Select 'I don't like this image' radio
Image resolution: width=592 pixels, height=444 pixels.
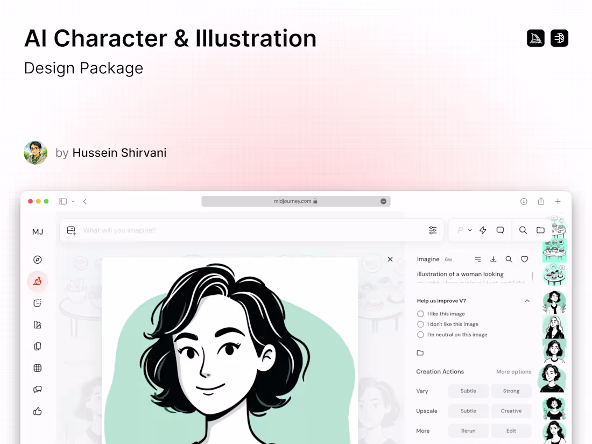pos(421,324)
